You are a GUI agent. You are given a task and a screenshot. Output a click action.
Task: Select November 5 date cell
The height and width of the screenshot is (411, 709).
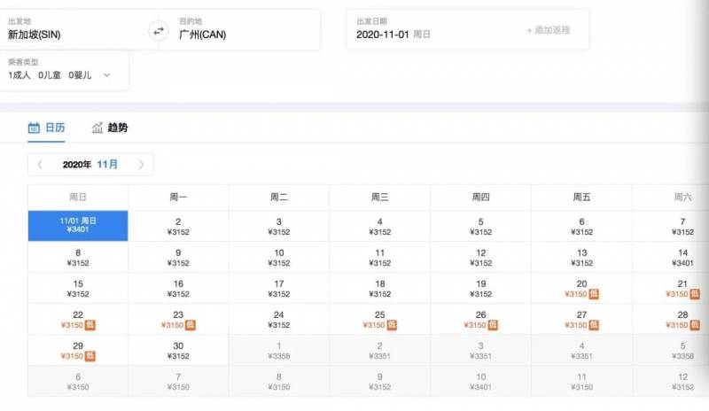(480, 226)
